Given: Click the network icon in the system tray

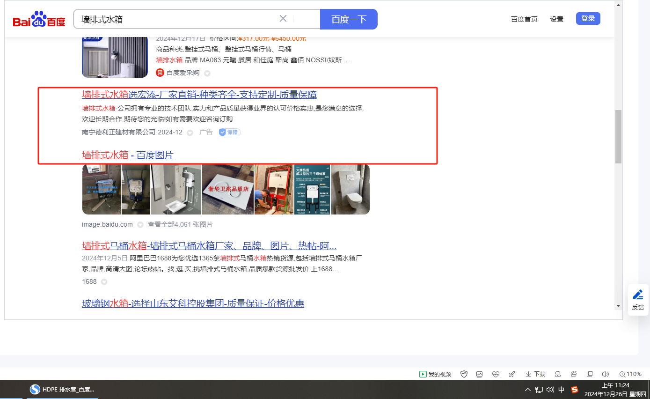Looking at the screenshot, I should point(539,390).
